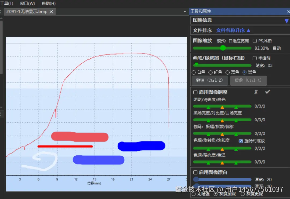Select the 蓝色 brush color
Image resolution: width=290 pixels, height=199 pixels.
point(227,72)
